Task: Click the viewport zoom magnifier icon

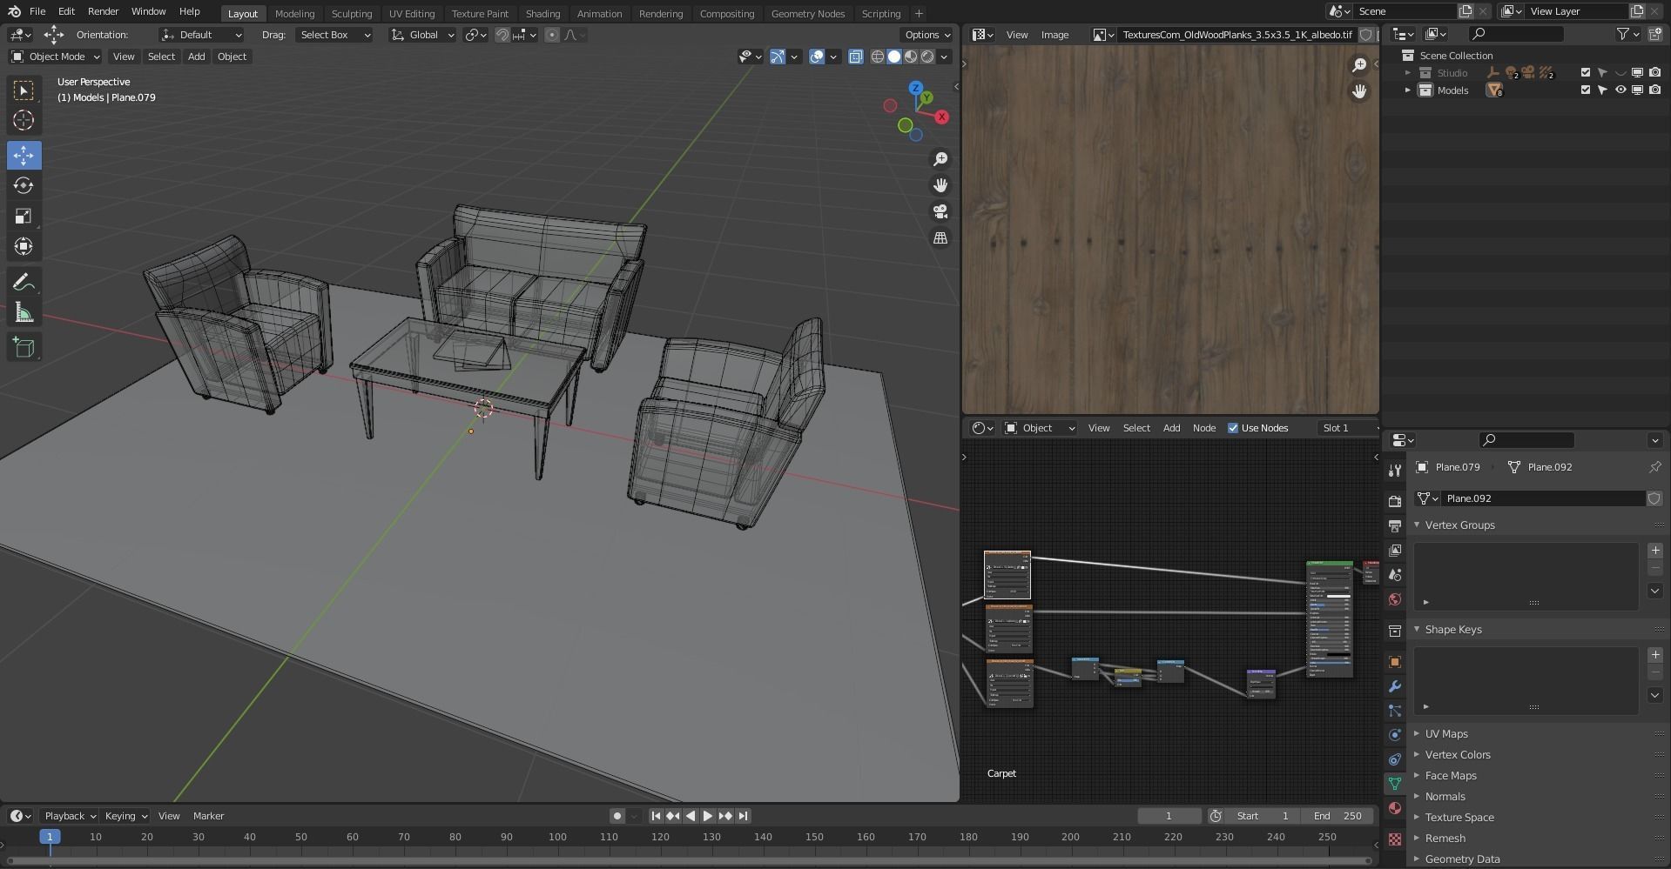Action: pyautogui.click(x=940, y=159)
